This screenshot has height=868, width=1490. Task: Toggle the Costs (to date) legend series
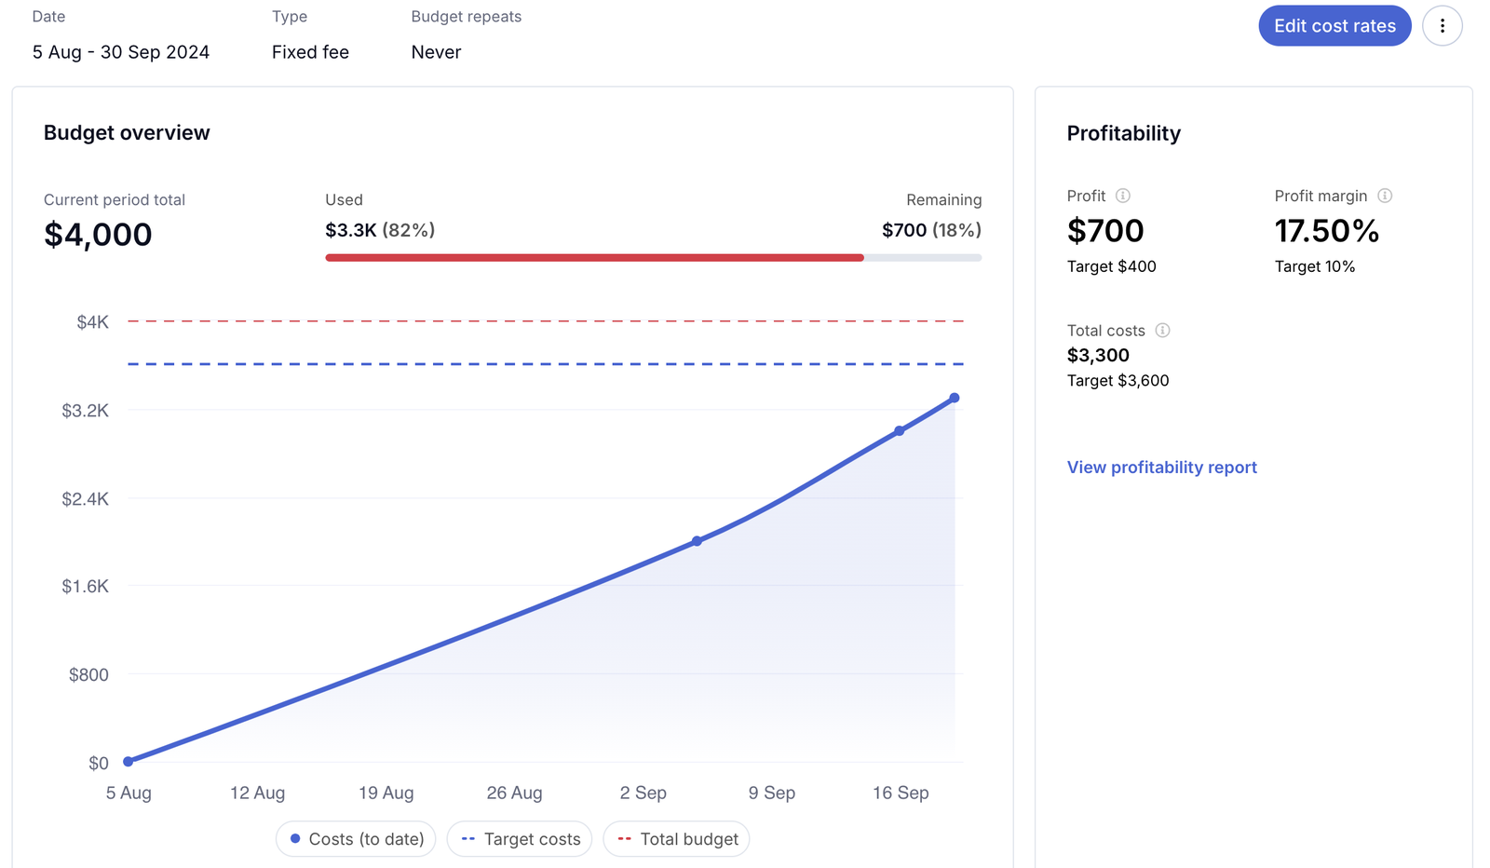pyautogui.click(x=357, y=839)
